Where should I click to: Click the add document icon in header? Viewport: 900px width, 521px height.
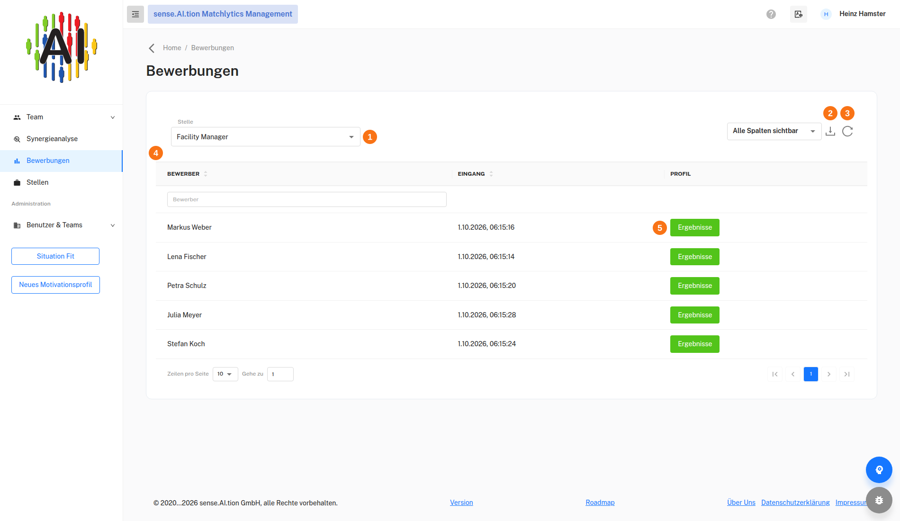click(799, 14)
